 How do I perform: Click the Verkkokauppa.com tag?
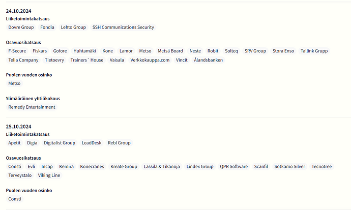150,60
